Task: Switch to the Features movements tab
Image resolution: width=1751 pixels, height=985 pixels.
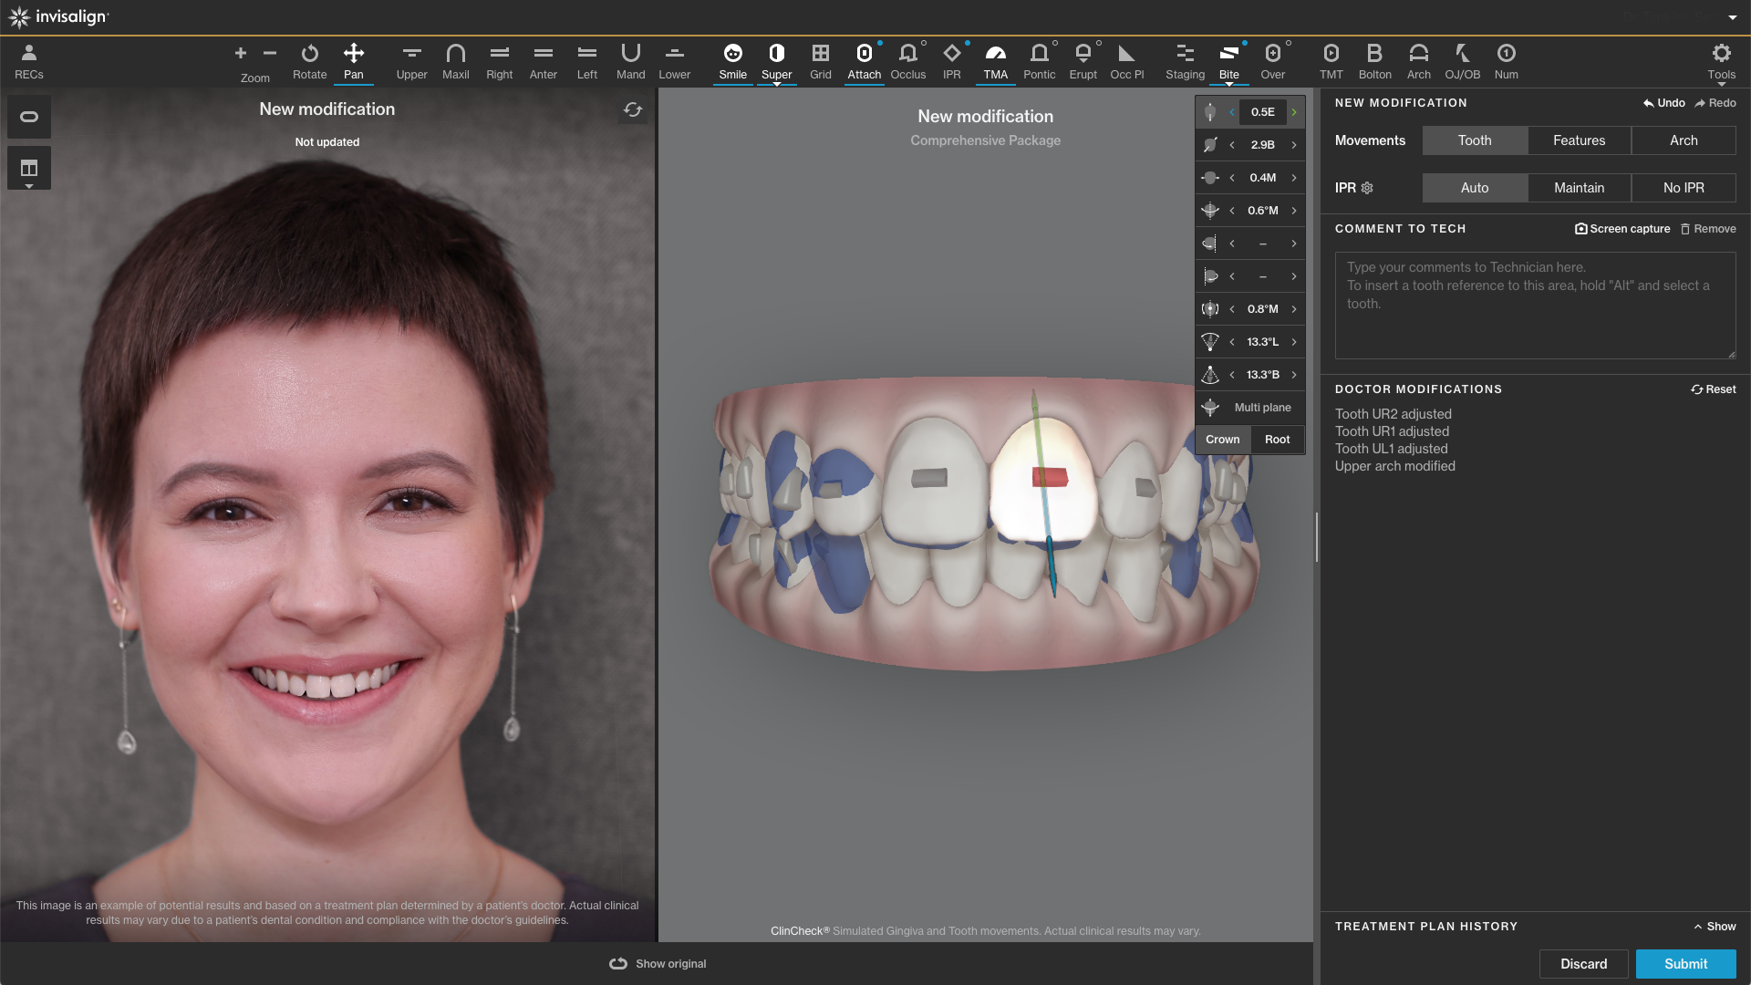Action: coord(1579,140)
